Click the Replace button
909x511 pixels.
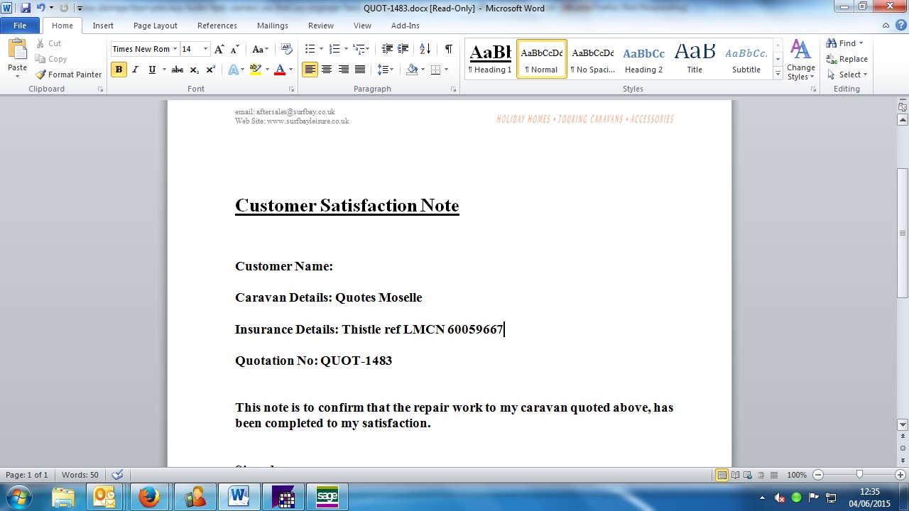click(847, 59)
